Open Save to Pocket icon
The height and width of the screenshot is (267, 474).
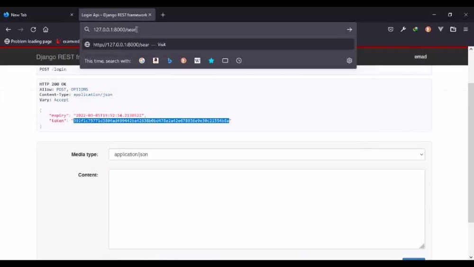391,29
